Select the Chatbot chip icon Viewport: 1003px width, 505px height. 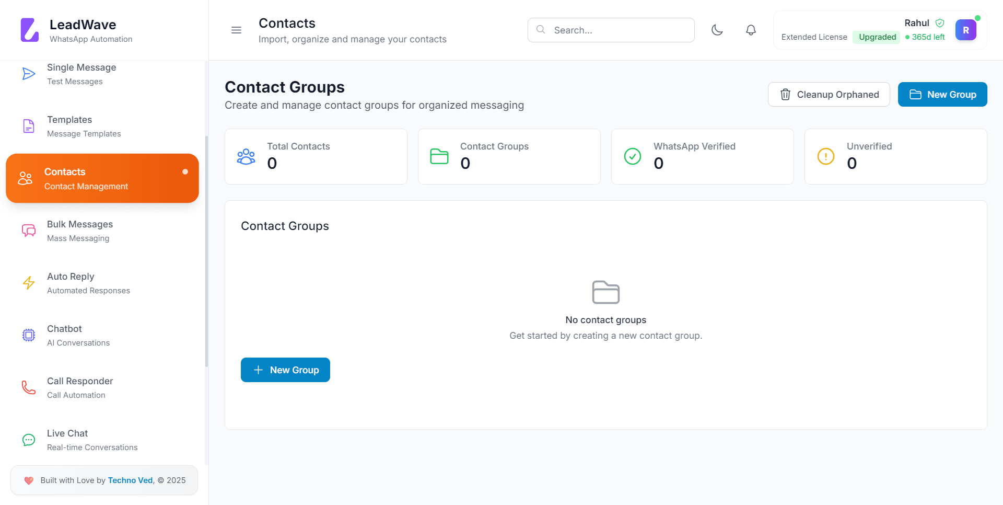29,335
